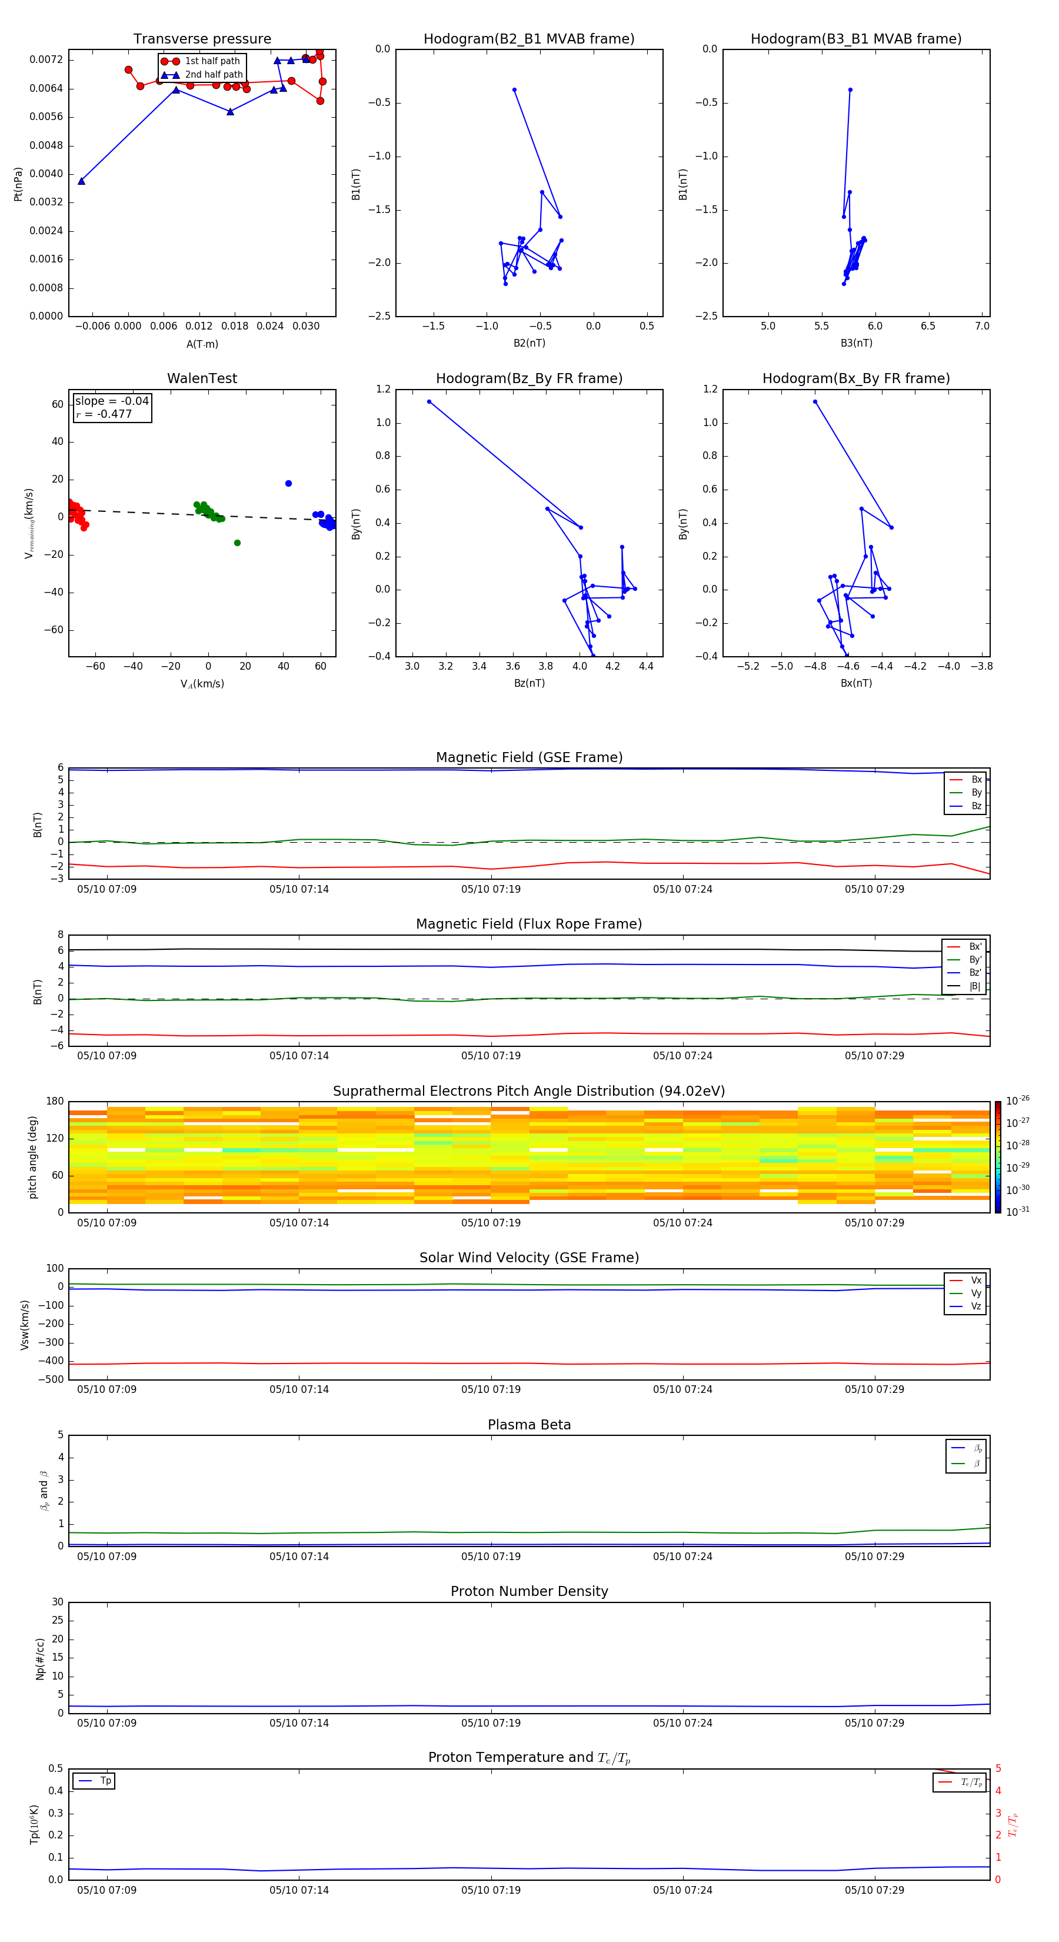Click the Tp legend box in temperature panel
Viewport: 1059px width, 1942px height.
[x=94, y=1781]
